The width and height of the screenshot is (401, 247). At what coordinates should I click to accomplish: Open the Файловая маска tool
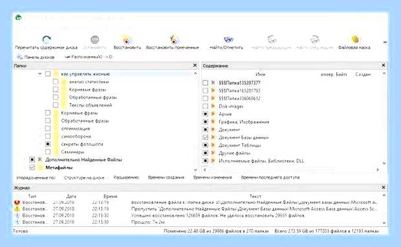click(355, 39)
